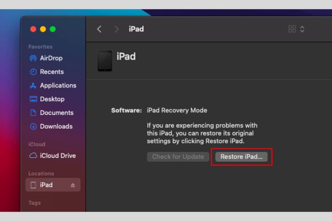Click the Applications sidebar icon
This screenshot has height=221, width=332.
tap(33, 85)
